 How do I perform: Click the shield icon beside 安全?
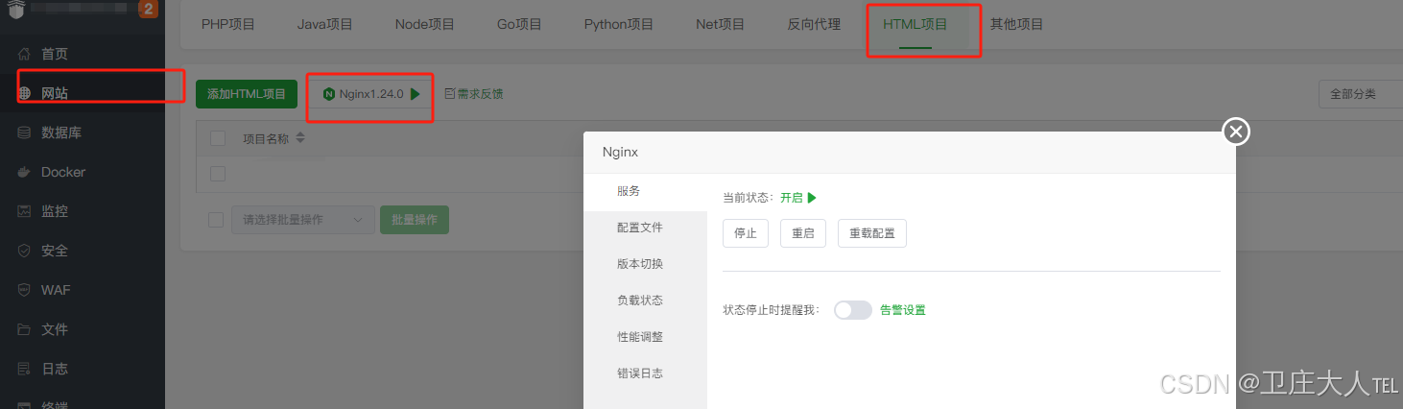point(25,251)
